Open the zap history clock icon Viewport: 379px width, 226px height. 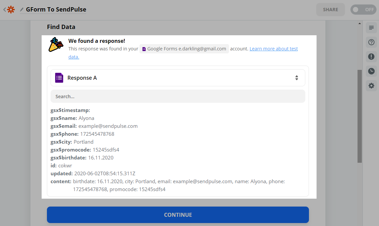pos(371,71)
